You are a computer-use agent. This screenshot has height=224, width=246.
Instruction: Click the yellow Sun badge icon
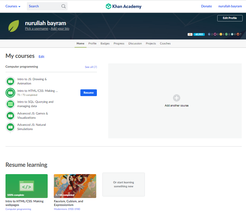221,34
